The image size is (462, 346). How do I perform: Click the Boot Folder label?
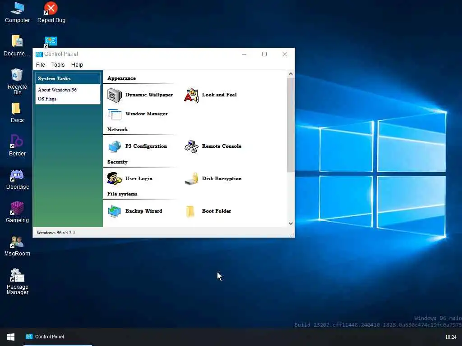pyautogui.click(x=216, y=211)
